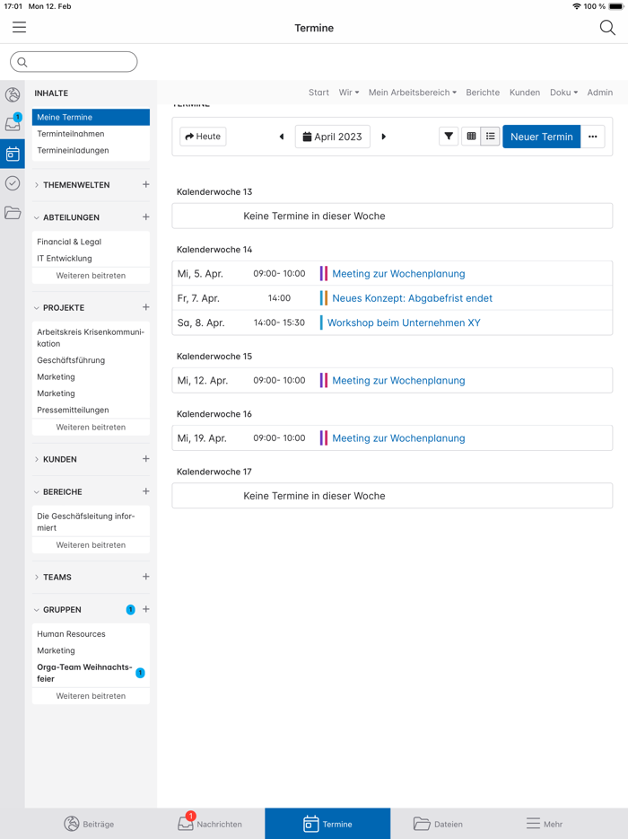This screenshot has height=839, width=628.
Task: Open the hamburger menu at top left
Action: (x=19, y=27)
